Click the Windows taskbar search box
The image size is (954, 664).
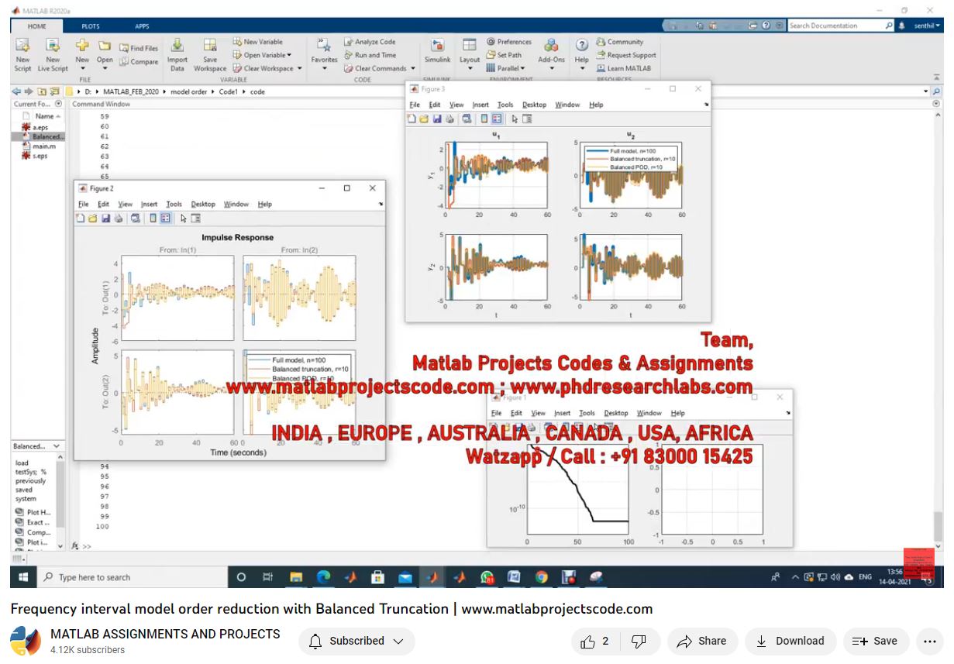[133, 577]
